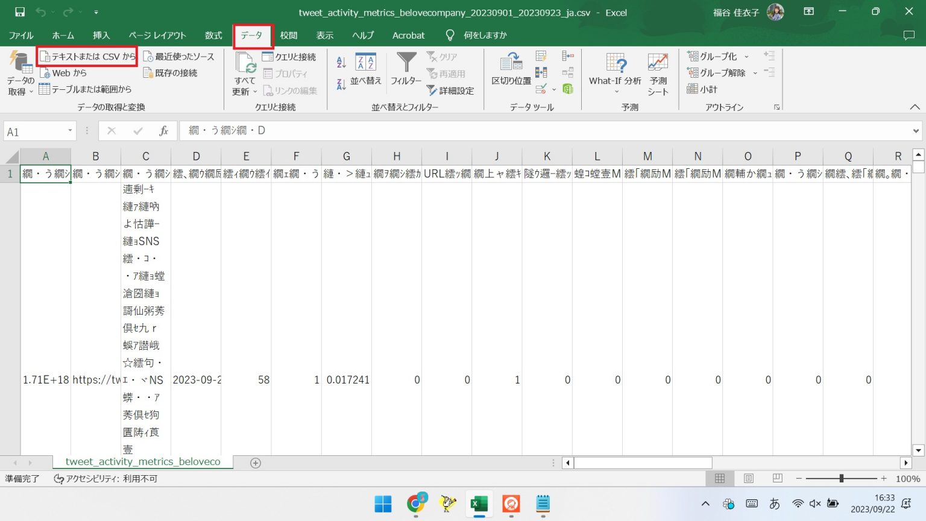Toggle Japanese input mode in system tray

tap(775, 504)
